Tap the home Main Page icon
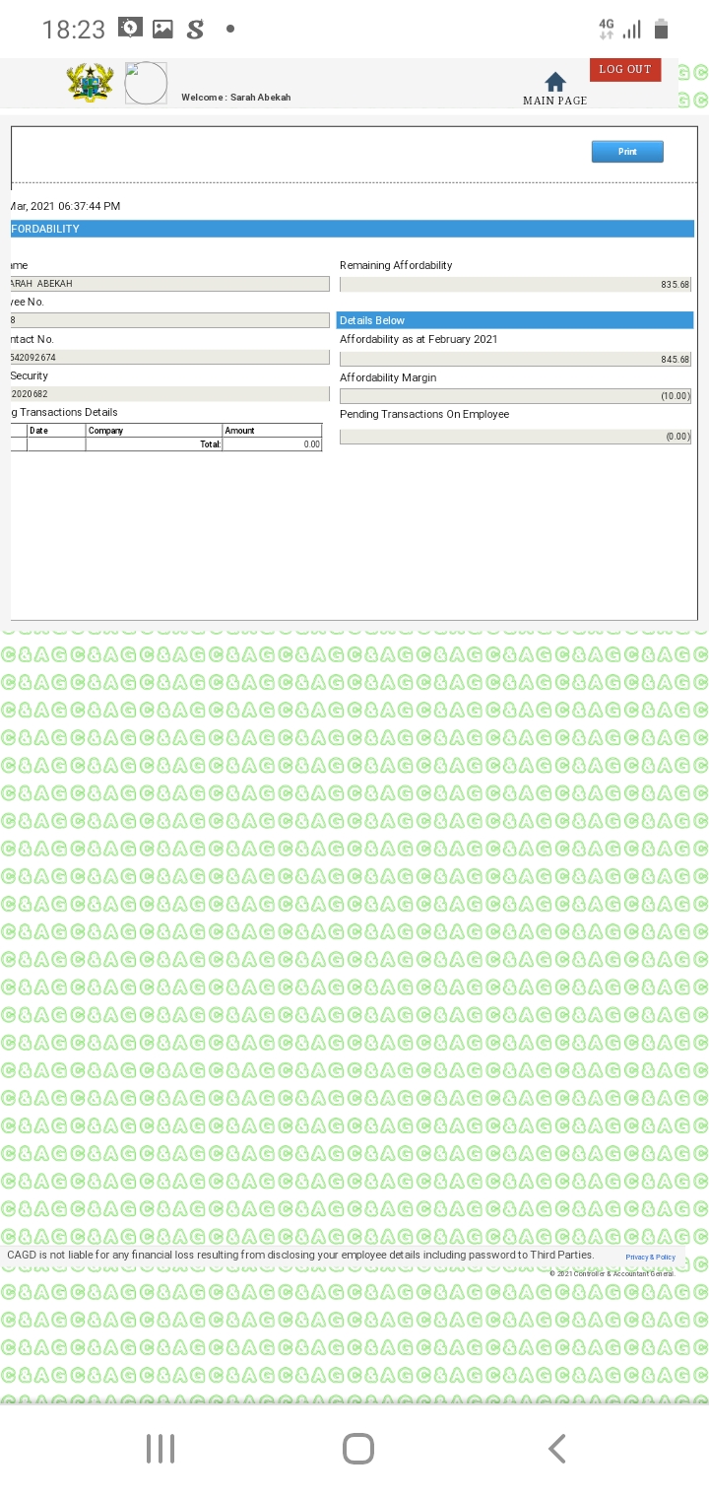The height and width of the screenshot is (1498, 709). pos(555,83)
